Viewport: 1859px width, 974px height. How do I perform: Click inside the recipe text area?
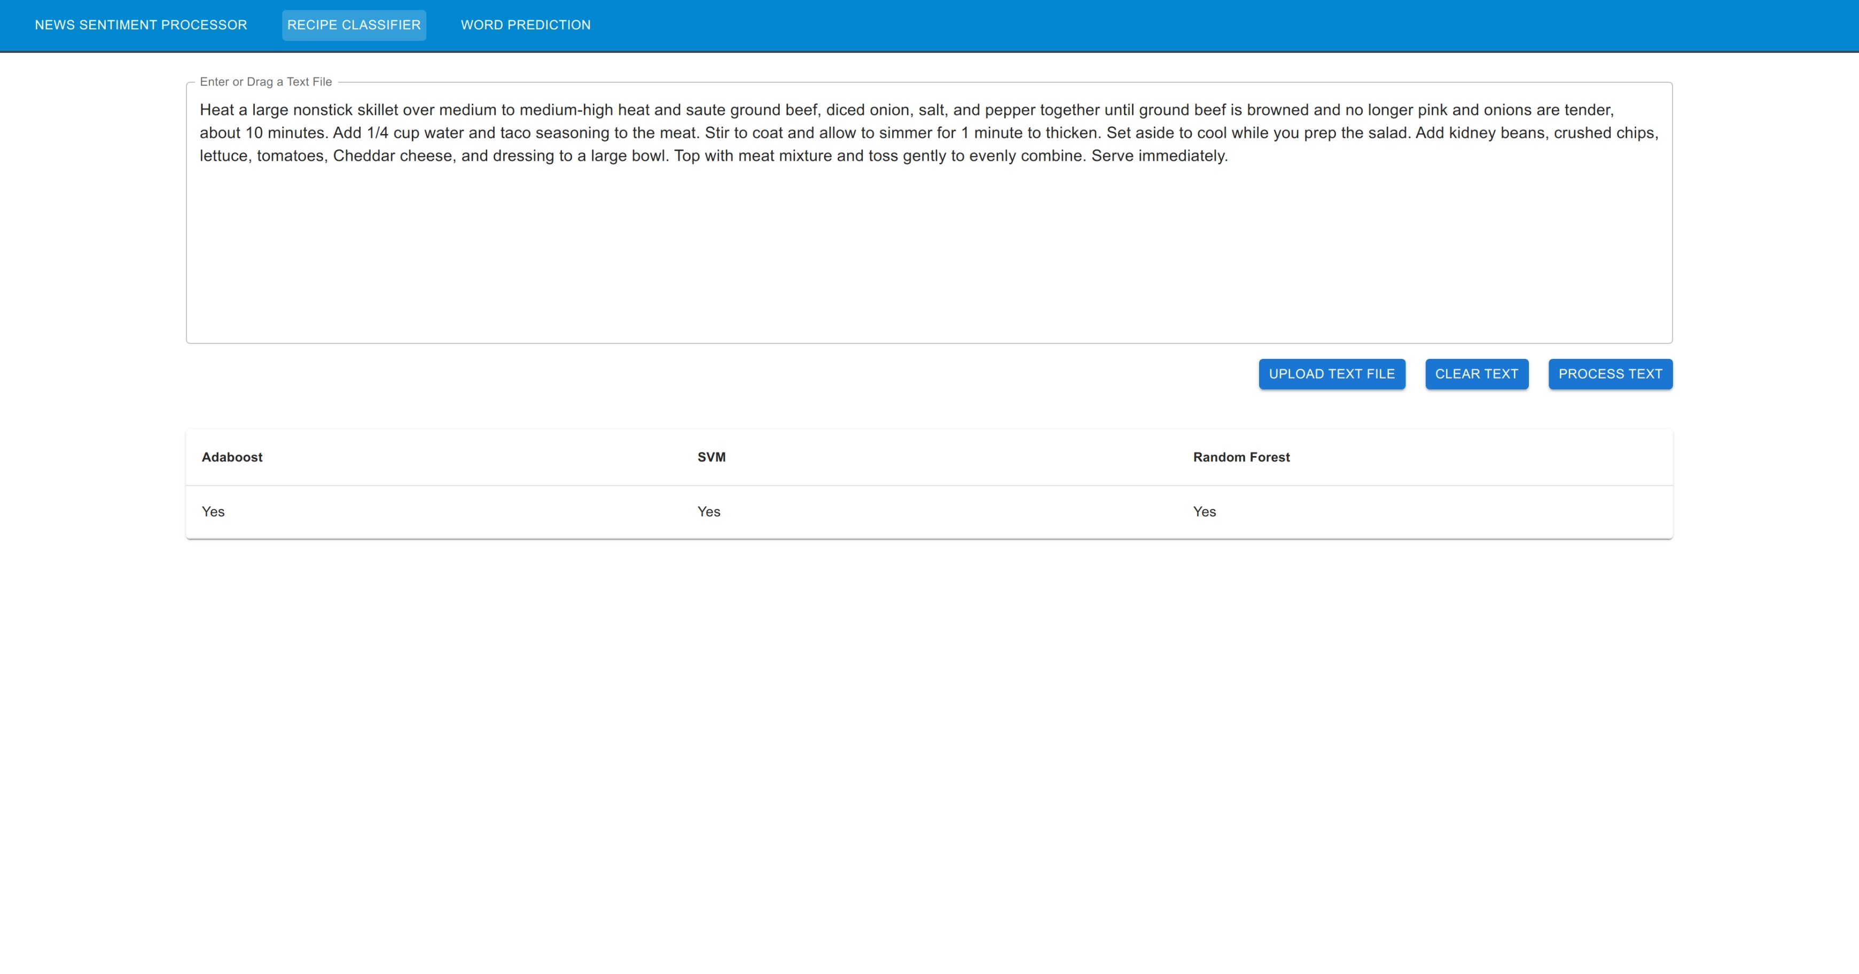pos(929,213)
